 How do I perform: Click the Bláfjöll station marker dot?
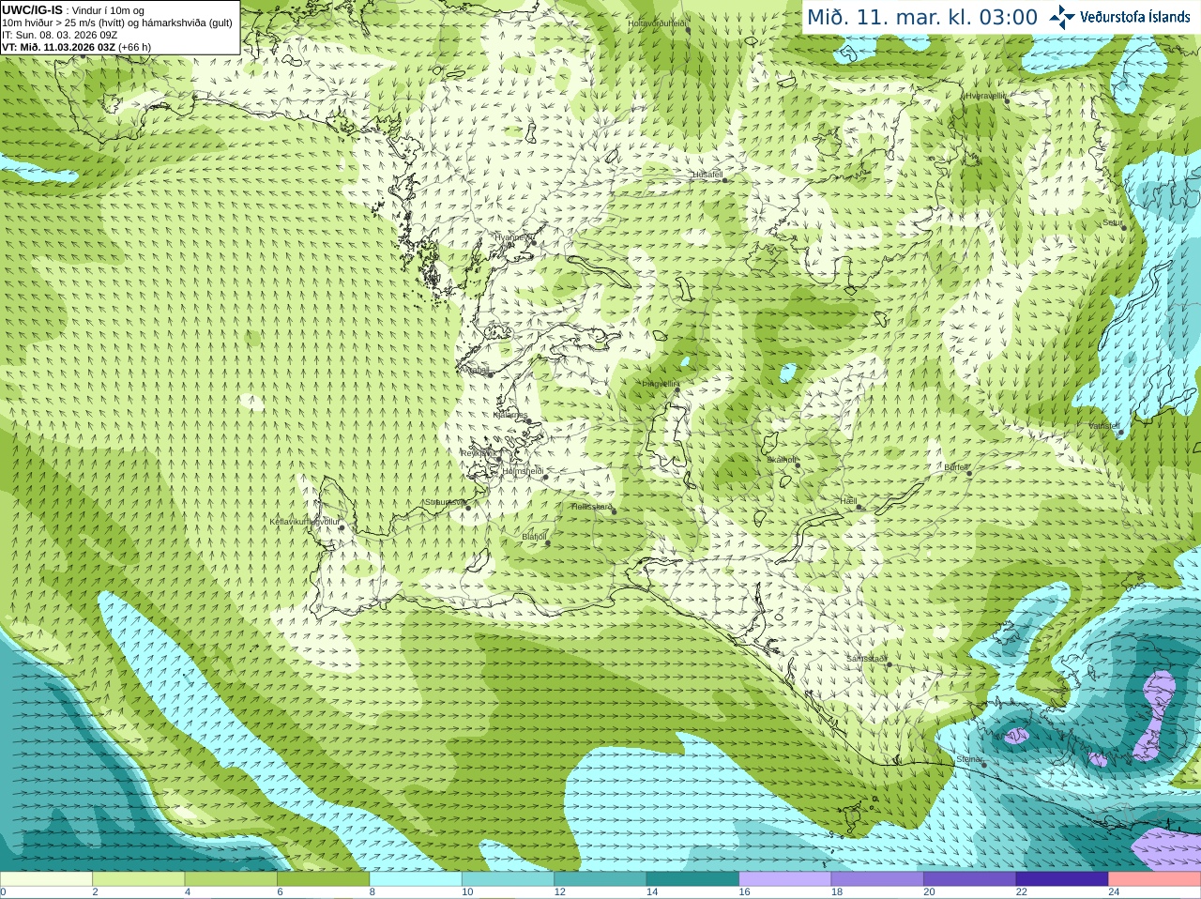point(547,542)
